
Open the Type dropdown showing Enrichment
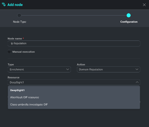(39, 69)
